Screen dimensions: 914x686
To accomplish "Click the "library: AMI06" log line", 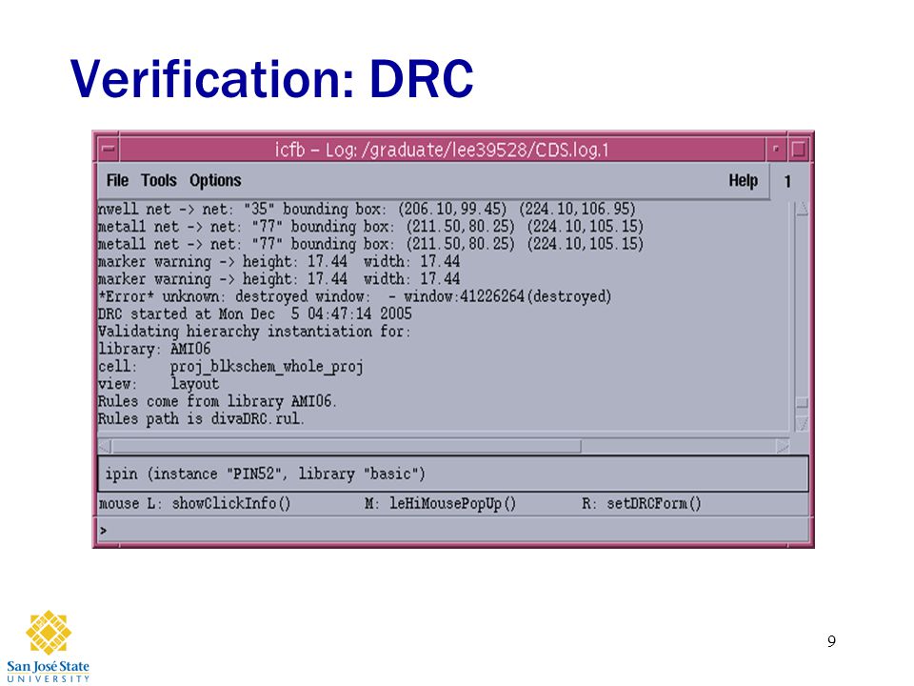I will [154, 349].
